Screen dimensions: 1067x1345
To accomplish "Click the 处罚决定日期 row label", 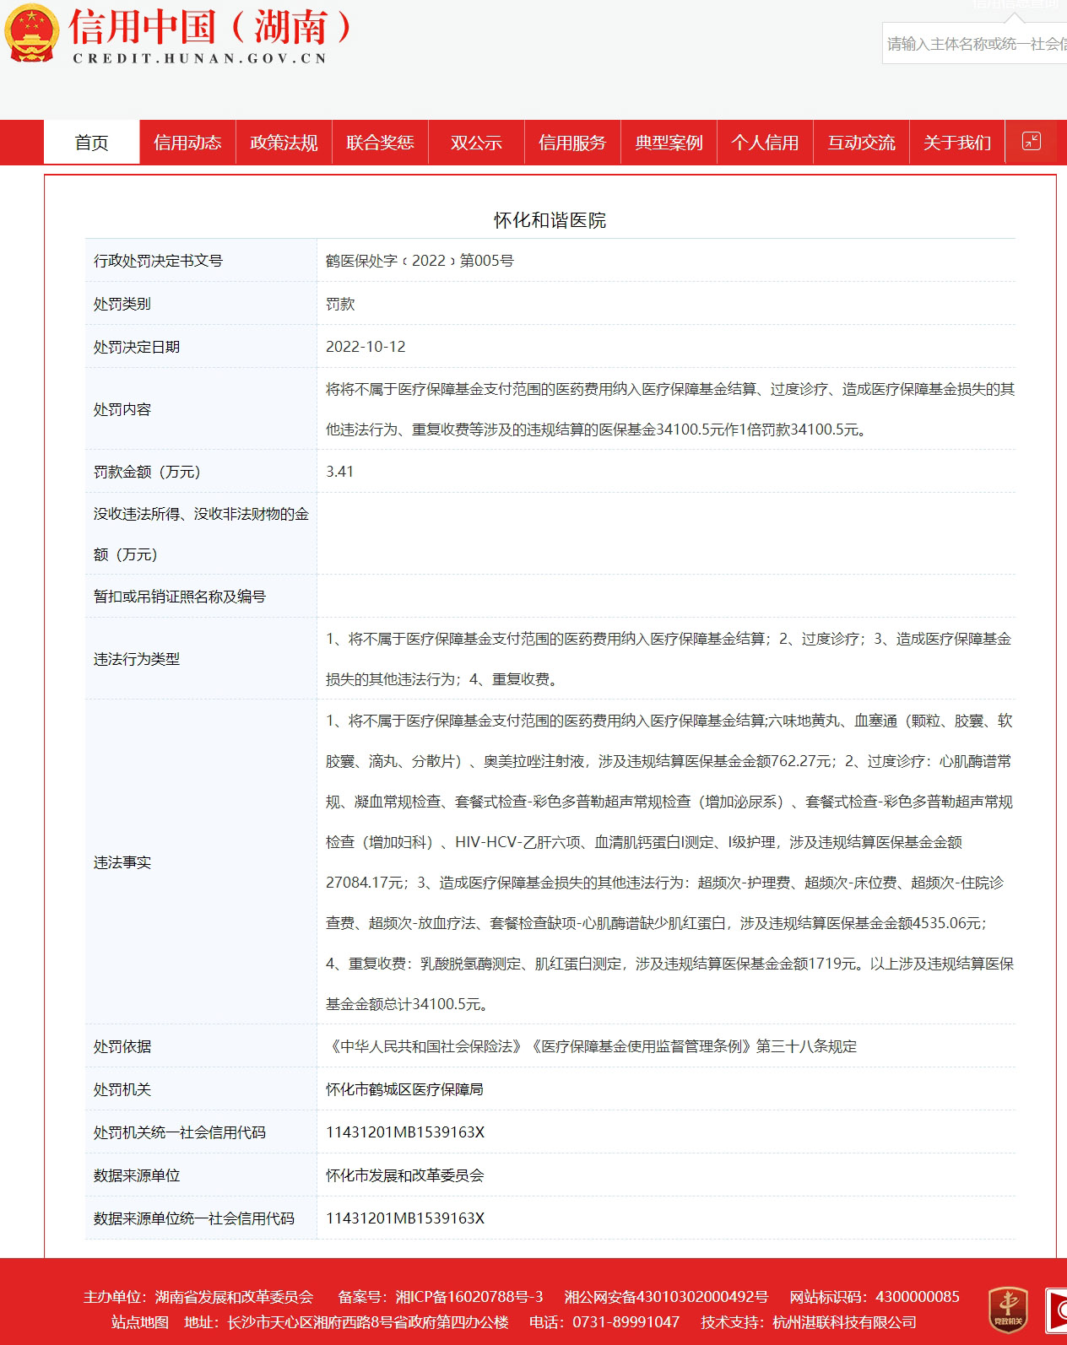I will [x=137, y=347].
